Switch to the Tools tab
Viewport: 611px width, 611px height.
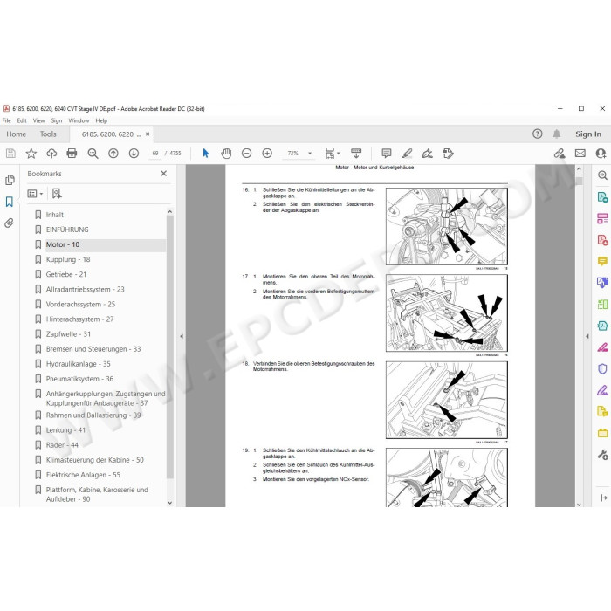click(48, 134)
